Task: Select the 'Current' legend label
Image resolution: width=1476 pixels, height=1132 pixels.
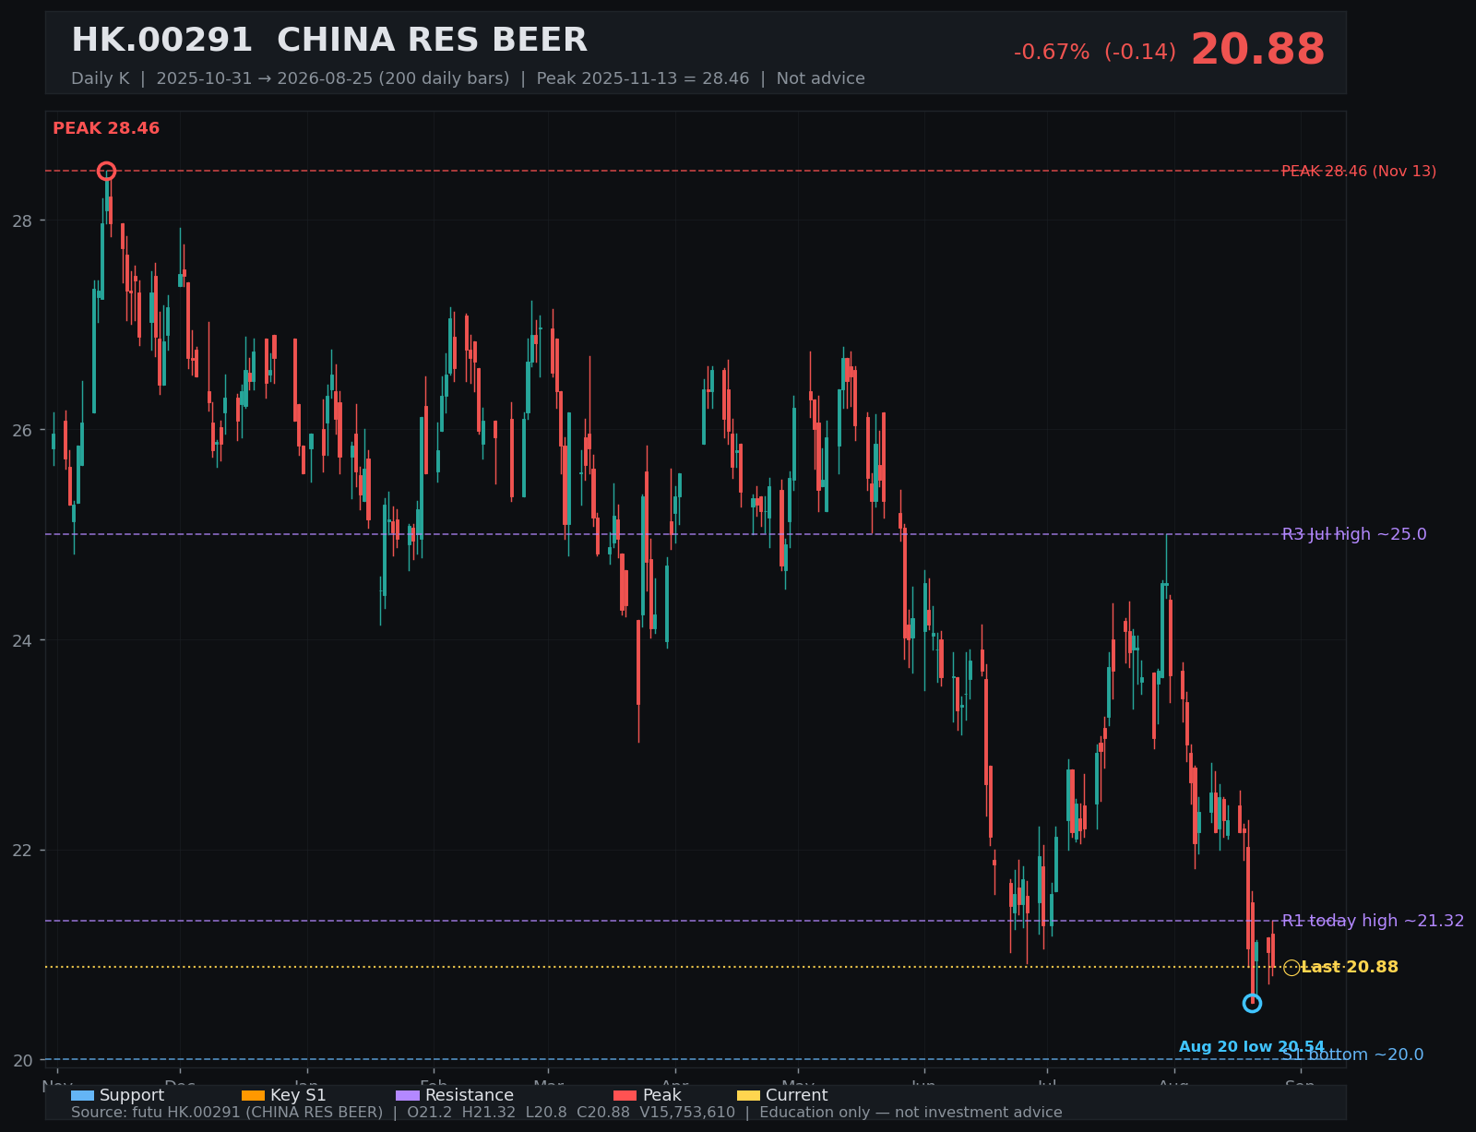Action: click(796, 1095)
